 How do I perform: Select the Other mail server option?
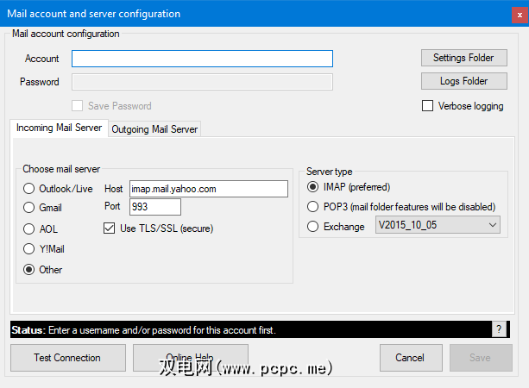[x=29, y=269]
